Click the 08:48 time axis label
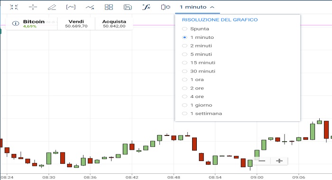The width and height of the screenshot is (332, 180). 174,177
